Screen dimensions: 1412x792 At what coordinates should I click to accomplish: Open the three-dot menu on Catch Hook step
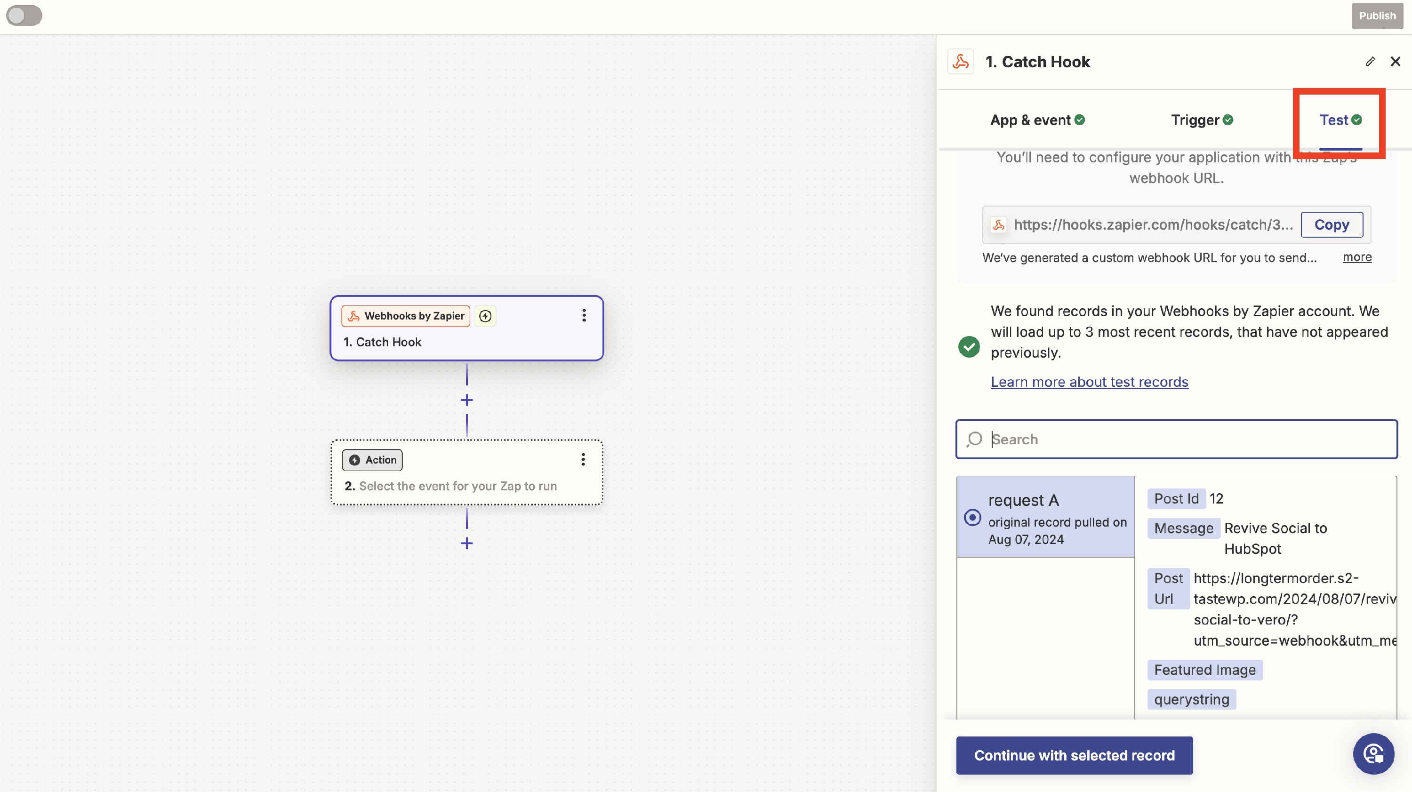584,315
